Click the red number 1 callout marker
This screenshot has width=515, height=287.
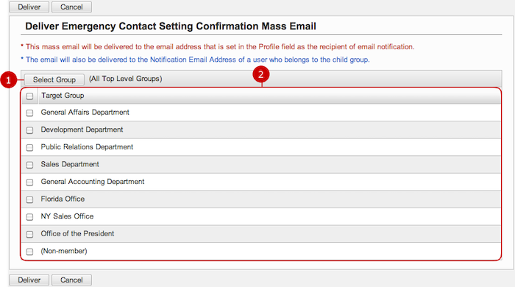tap(9, 79)
